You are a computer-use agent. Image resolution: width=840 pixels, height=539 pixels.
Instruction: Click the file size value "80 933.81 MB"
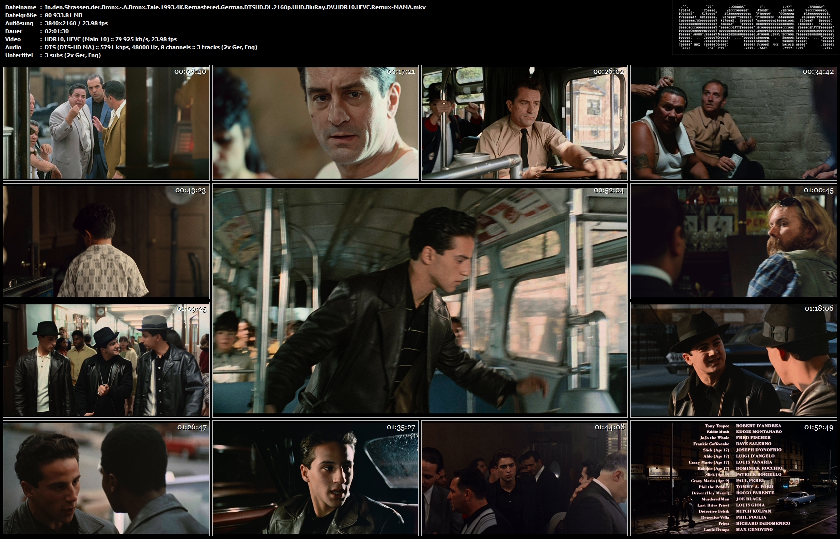pos(63,15)
